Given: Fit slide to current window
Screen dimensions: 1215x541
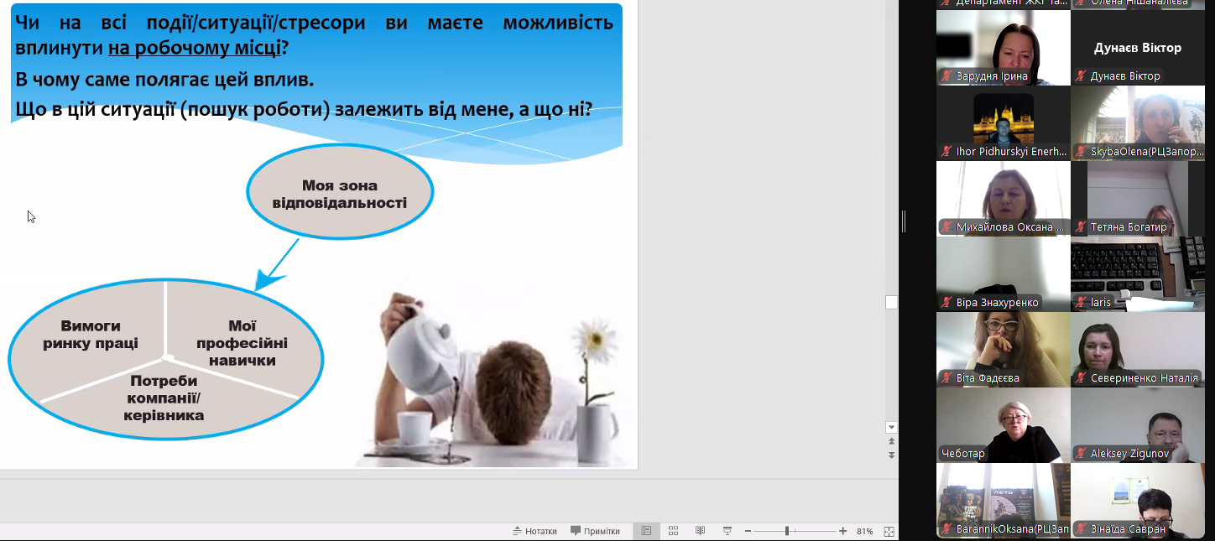Looking at the screenshot, I should pyautogui.click(x=889, y=531).
